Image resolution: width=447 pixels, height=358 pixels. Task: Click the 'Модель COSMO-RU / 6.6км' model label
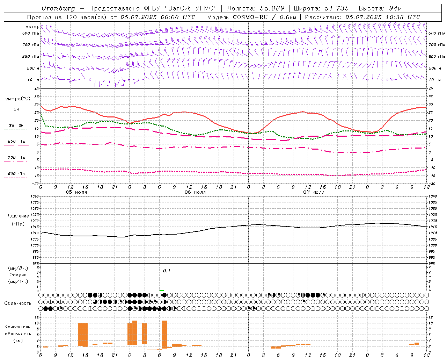pos(252,17)
